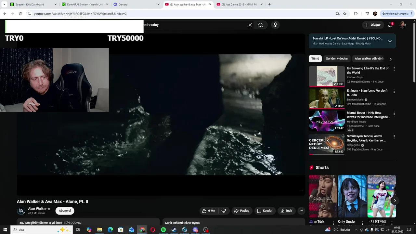Select the Seriden videolar filter chip
The width and height of the screenshot is (416, 234).
(337, 59)
